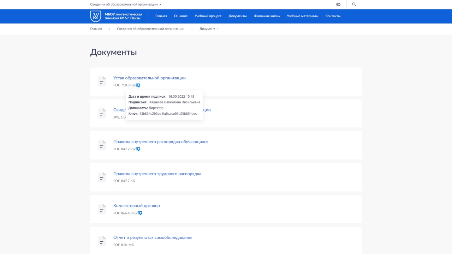This screenshot has width=452, height=254.
Task: Open the Главная menu item
Action: [161, 16]
